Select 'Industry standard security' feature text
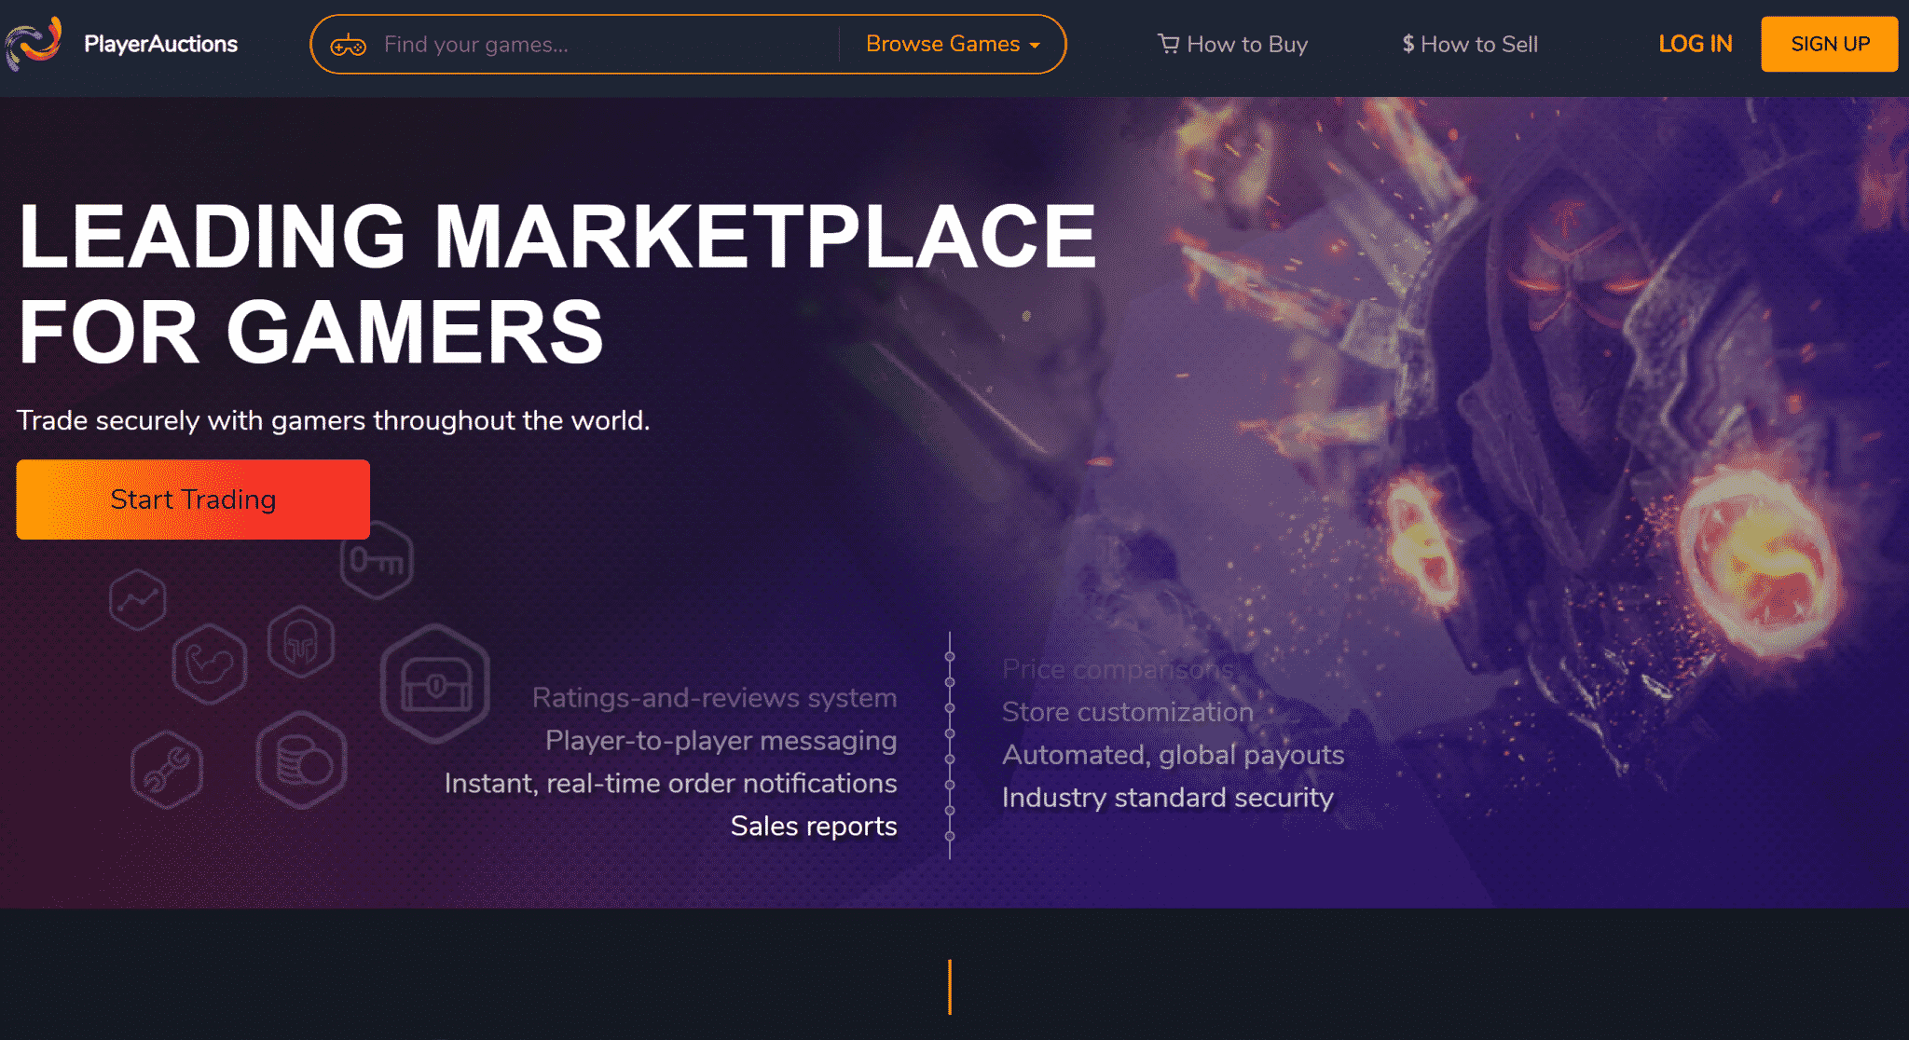This screenshot has width=1909, height=1040. point(1168,798)
